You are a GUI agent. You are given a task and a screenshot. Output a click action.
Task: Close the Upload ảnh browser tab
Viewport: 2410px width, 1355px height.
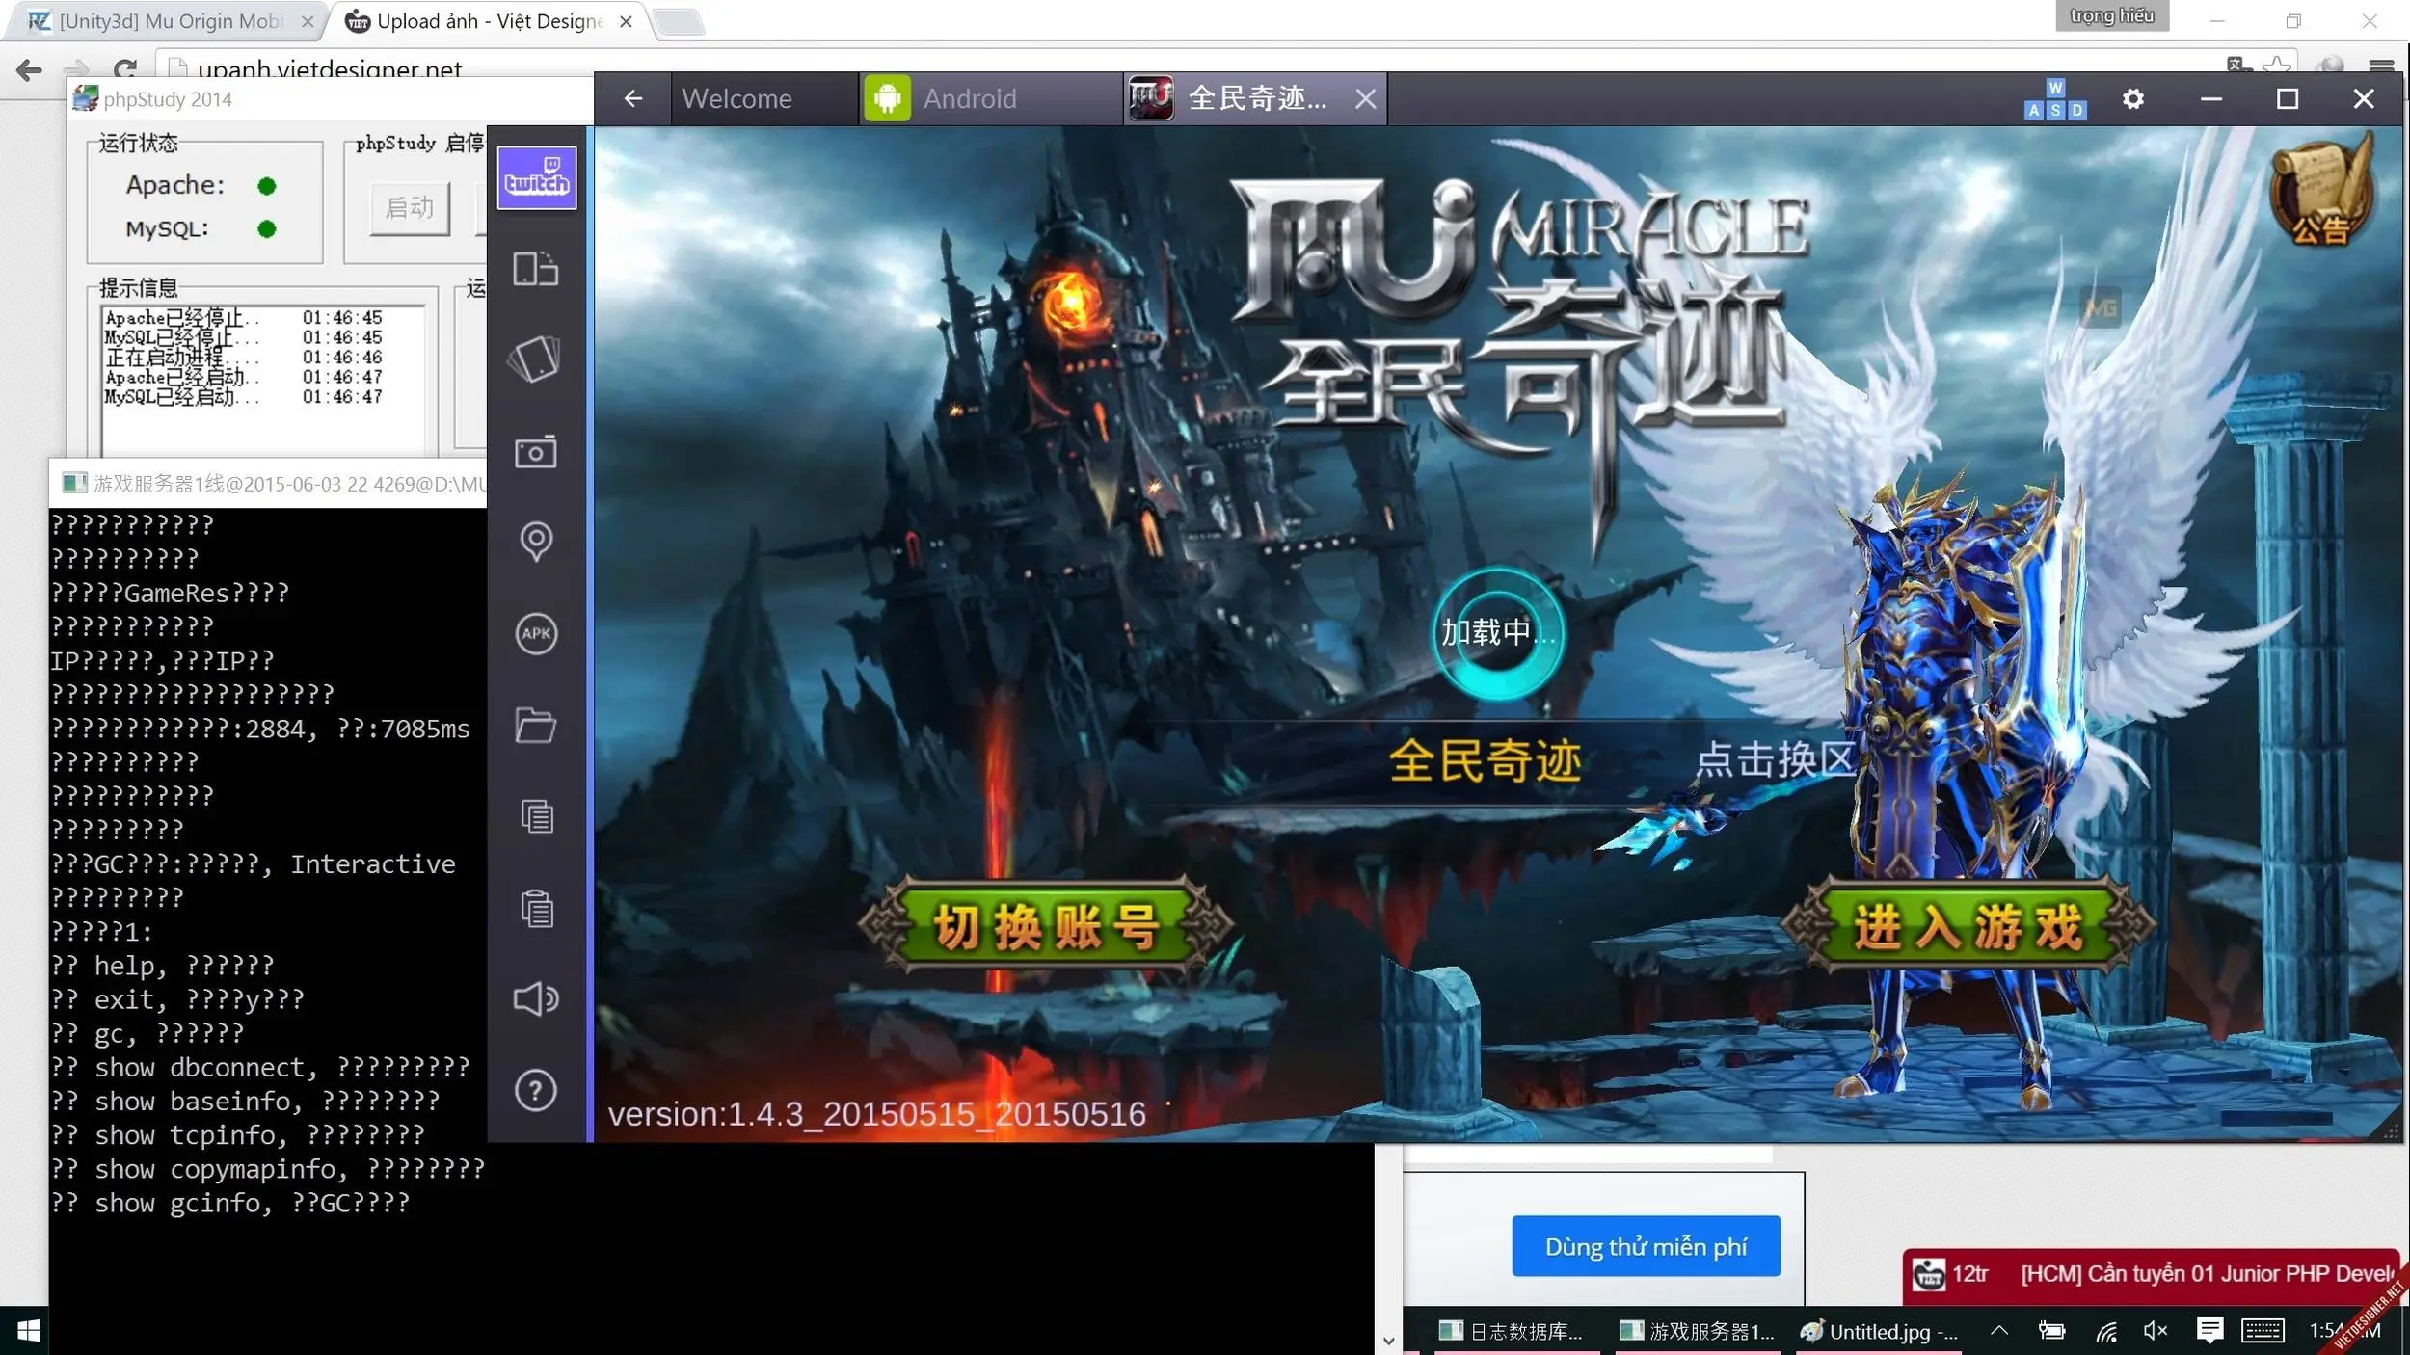pyautogui.click(x=626, y=21)
